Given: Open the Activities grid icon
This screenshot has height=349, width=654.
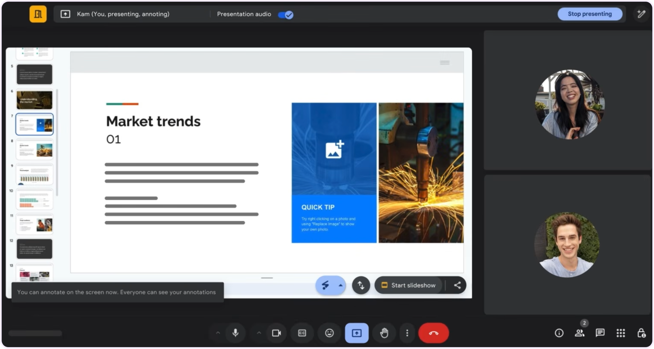Looking at the screenshot, I should (620, 333).
